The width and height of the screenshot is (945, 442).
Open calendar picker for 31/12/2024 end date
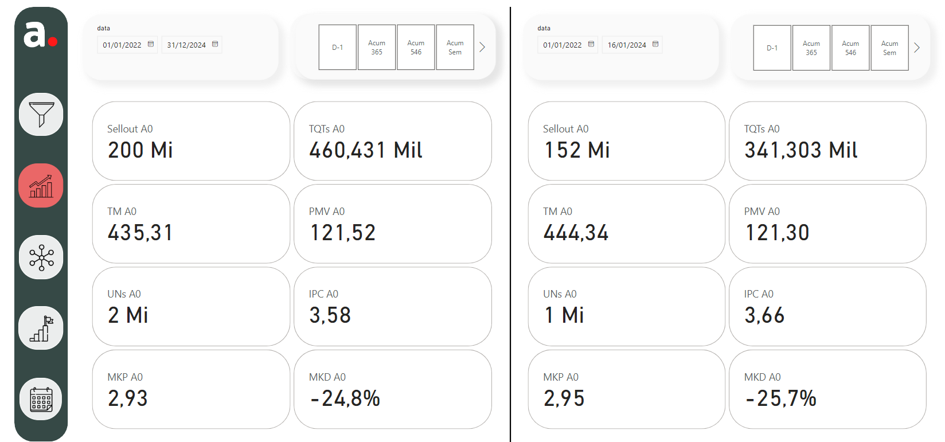(215, 44)
